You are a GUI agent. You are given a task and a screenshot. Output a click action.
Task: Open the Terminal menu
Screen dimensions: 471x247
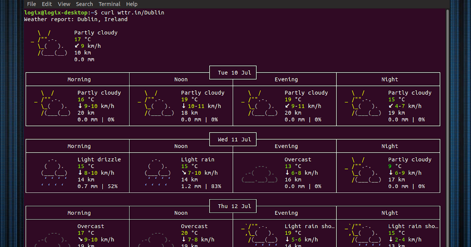pos(110,4)
